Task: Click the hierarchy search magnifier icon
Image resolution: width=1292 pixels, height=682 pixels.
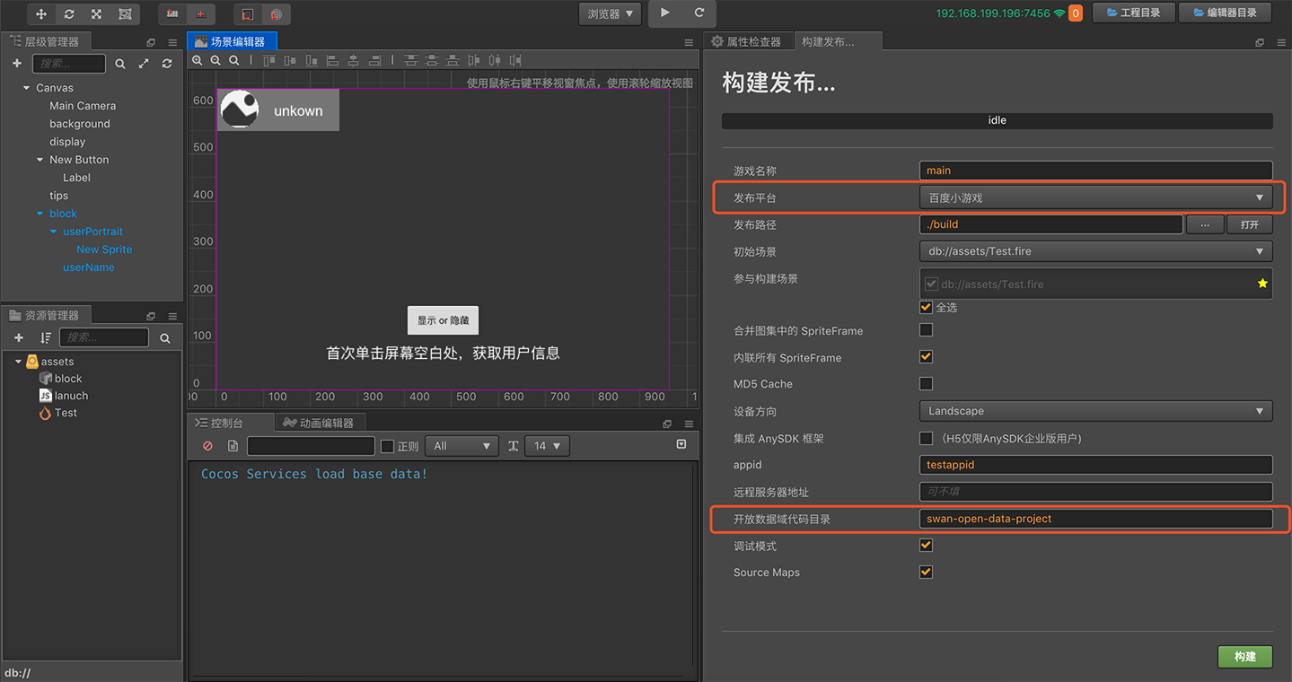Action: pyautogui.click(x=120, y=64)
